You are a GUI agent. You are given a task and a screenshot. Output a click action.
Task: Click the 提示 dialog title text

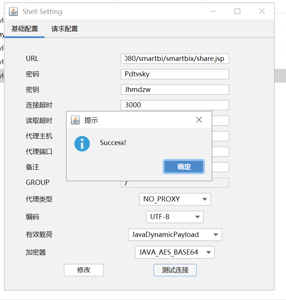pos(91,120)
